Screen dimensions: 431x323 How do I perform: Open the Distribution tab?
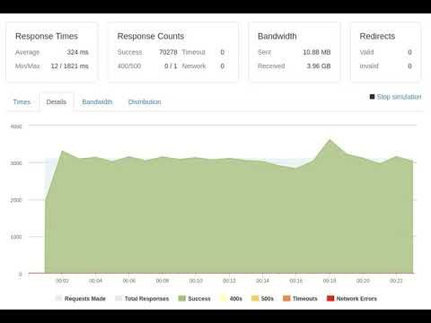coord(145,102)
